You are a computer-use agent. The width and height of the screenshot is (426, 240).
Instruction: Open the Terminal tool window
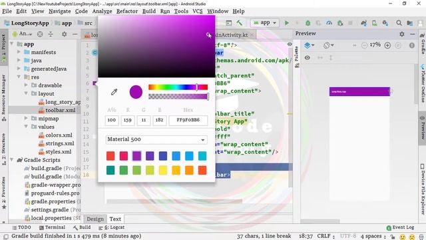click(x=52, y=227)
